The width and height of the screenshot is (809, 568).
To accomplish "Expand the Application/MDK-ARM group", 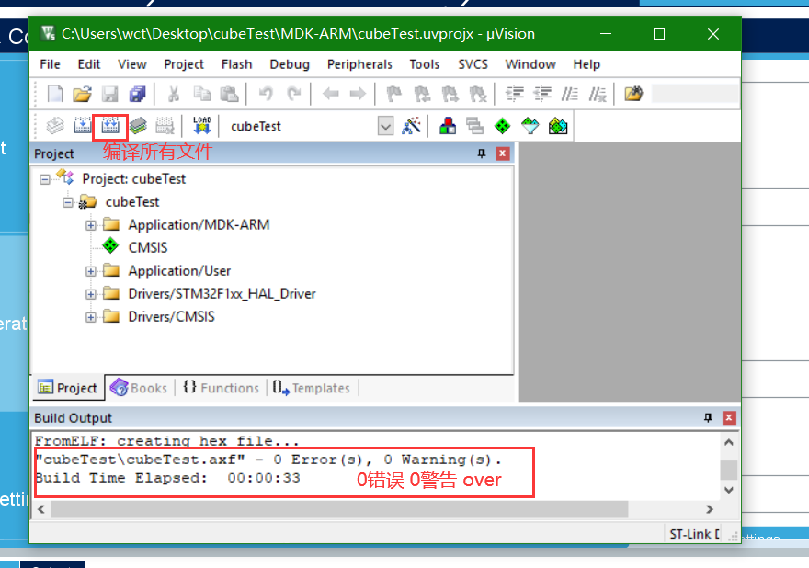I will coord(91,225).
